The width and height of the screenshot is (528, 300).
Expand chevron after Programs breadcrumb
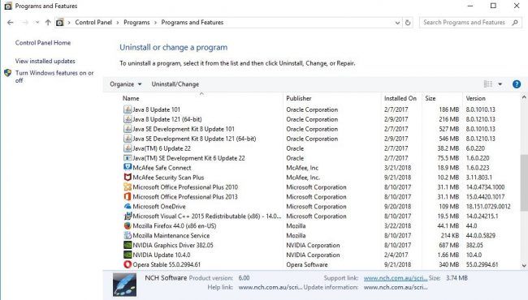point(156,23)
